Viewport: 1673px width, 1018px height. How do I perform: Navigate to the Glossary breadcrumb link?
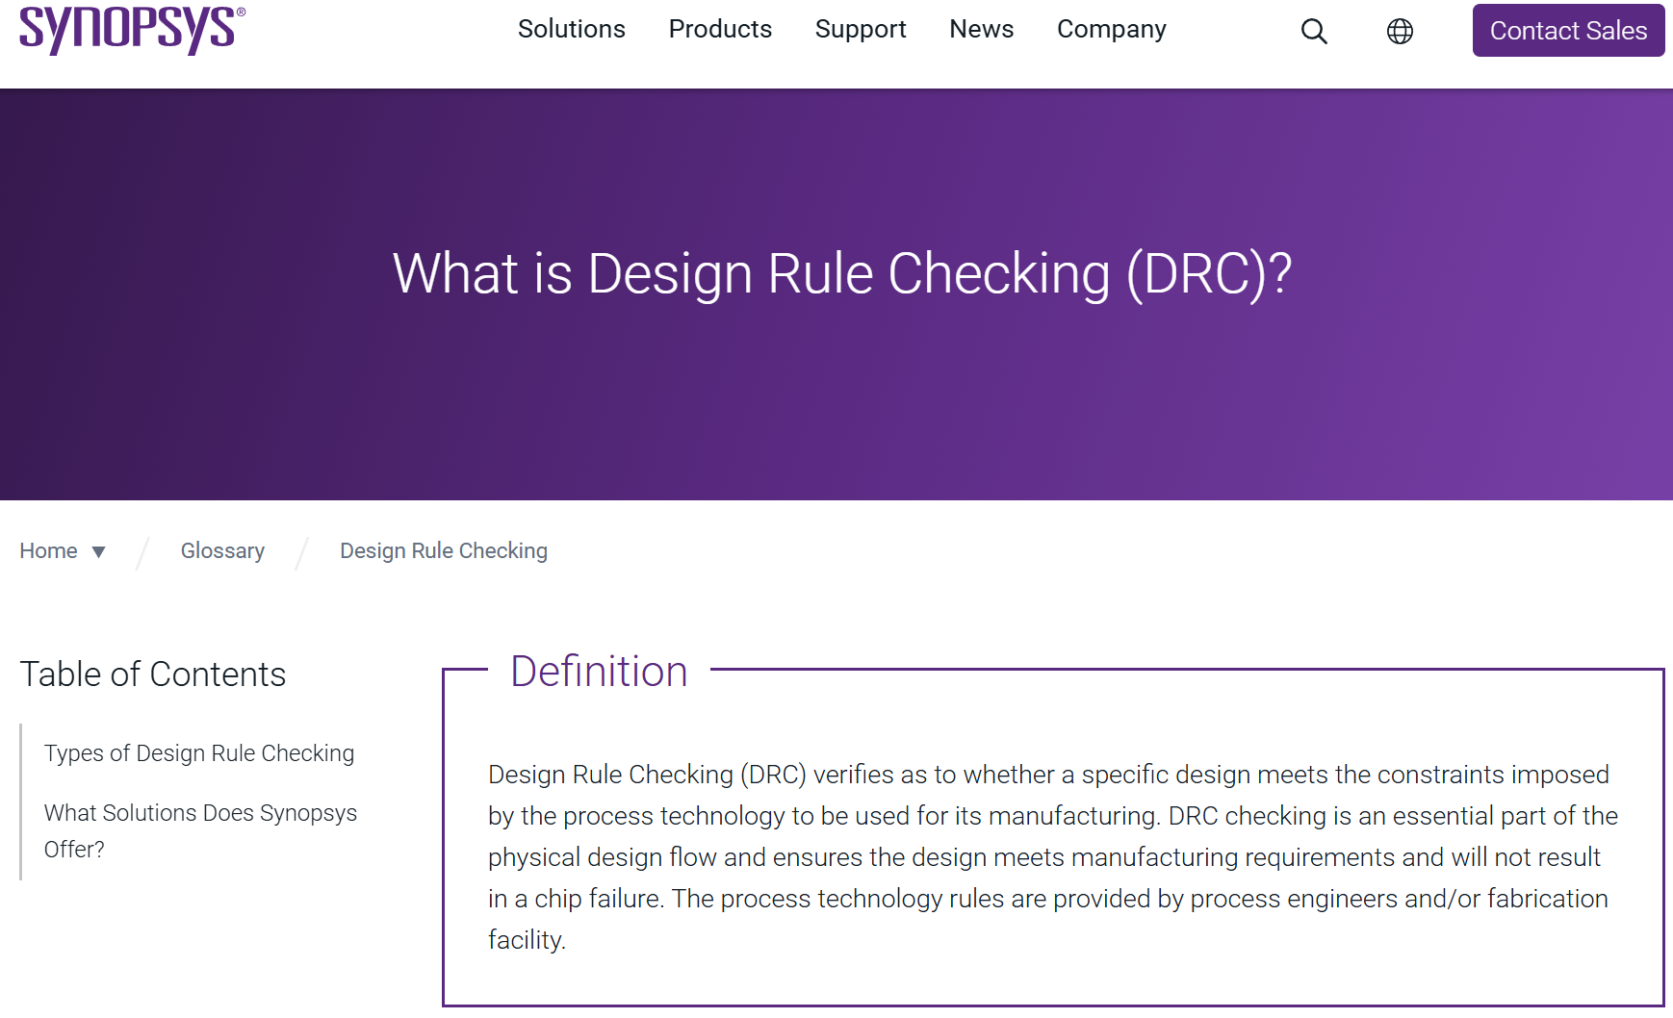point(222,551)
